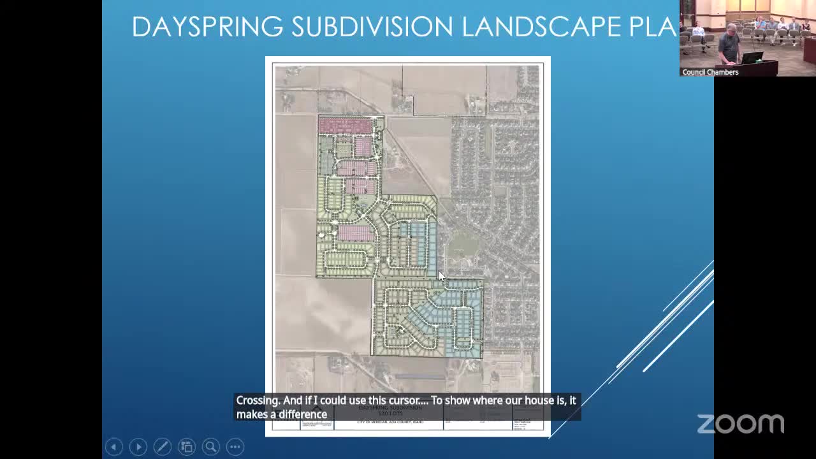Select the Council Chambers video thumbnail

(747, 38)
